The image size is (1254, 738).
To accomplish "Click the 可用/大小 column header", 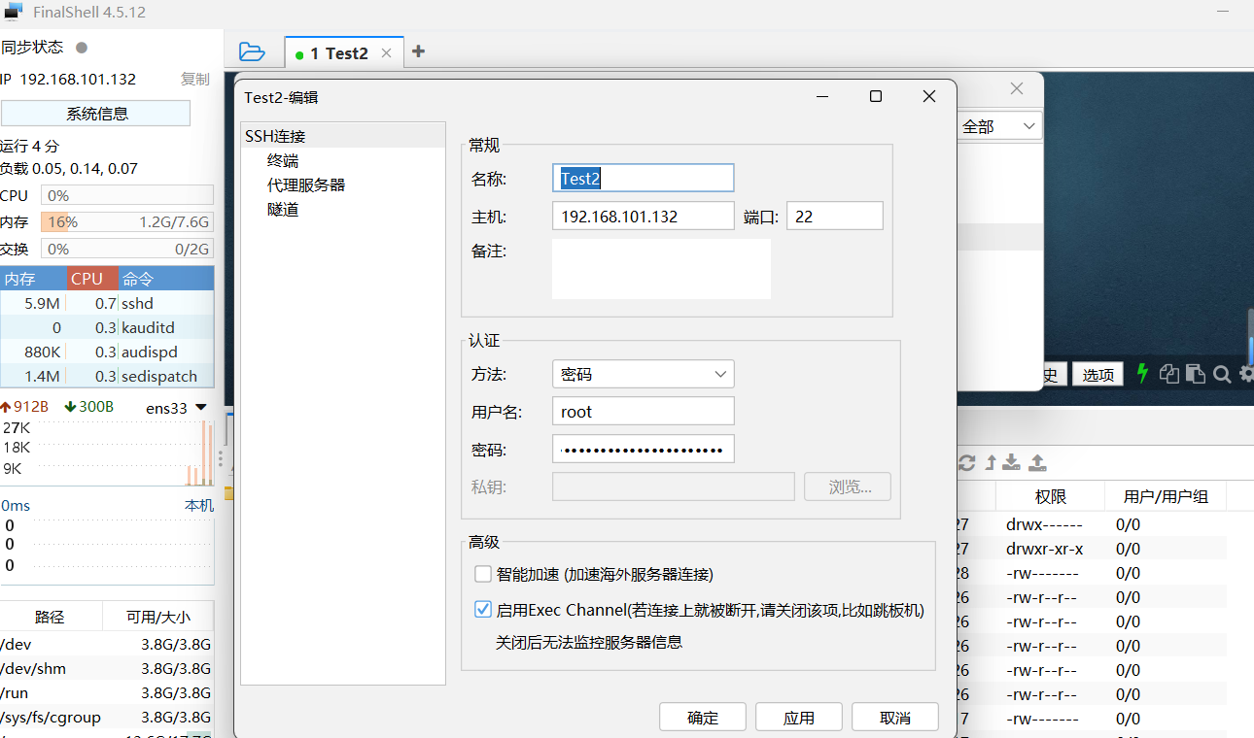I will click(158, 617).
